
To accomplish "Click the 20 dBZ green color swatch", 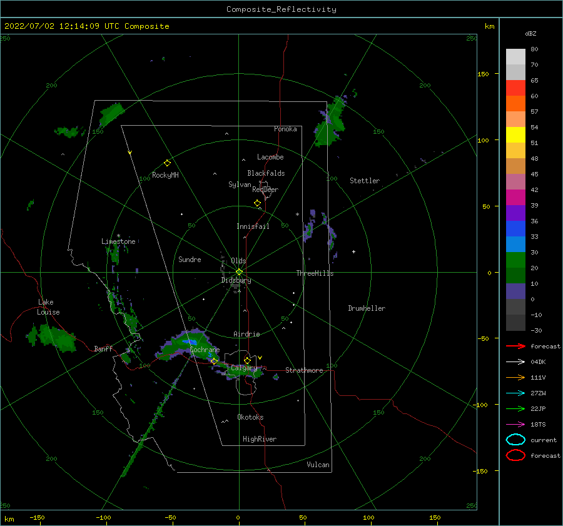I will click(515, 260).
